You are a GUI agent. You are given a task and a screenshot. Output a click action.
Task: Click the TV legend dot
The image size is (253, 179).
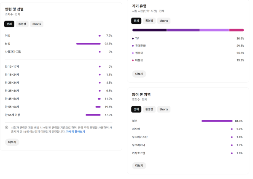[133, 39]
